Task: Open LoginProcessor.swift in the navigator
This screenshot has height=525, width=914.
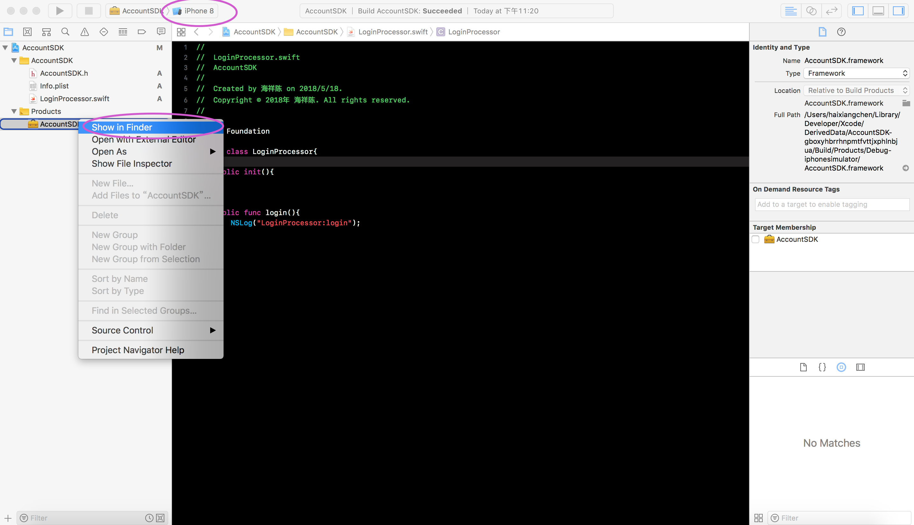Action: [x=74, y=99]
